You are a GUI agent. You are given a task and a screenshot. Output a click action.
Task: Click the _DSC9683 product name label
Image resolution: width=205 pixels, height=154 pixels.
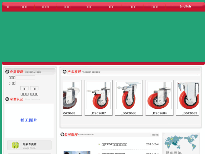click(190, 113)
